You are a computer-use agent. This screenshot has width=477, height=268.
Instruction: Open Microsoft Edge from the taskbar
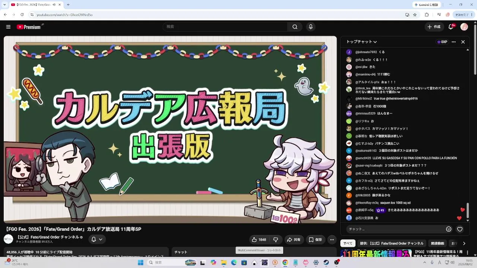[234, 262]
